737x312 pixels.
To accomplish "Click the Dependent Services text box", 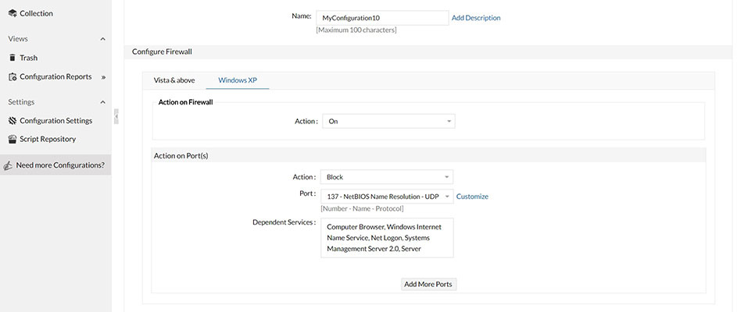I will click(x=386, y=238).
